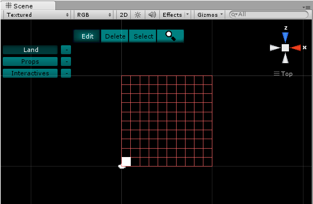Open the Effects dropdown arrow

[187, 15]
